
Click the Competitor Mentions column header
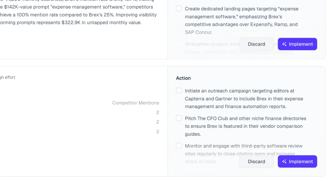point(135,103)
